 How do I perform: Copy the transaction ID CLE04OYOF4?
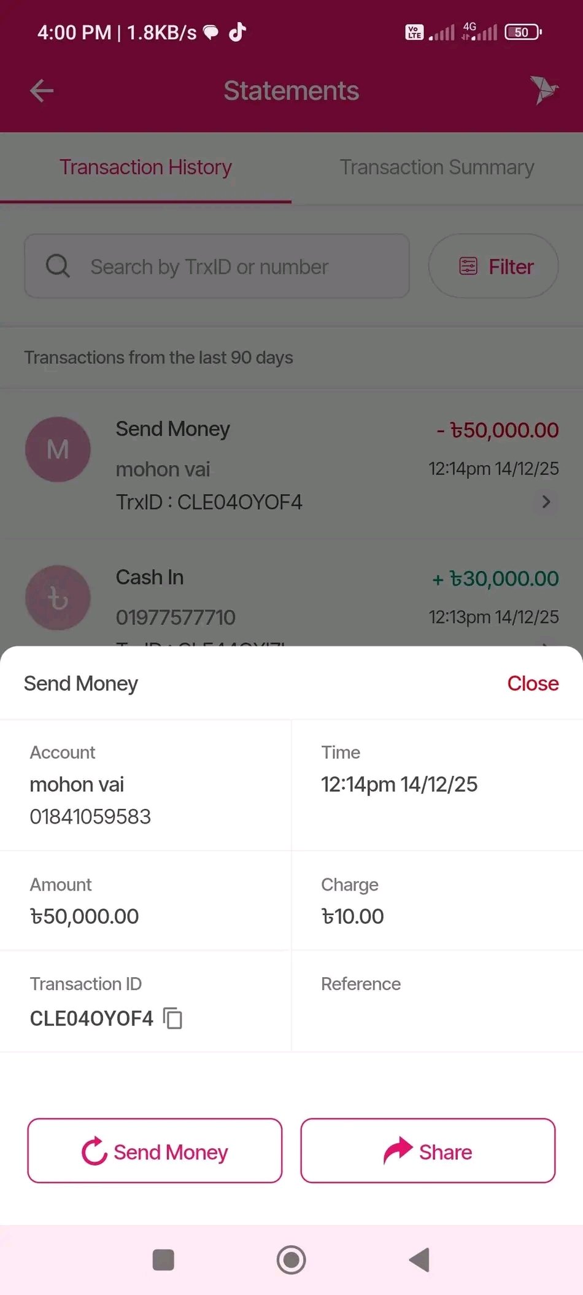coord(173,1018)
